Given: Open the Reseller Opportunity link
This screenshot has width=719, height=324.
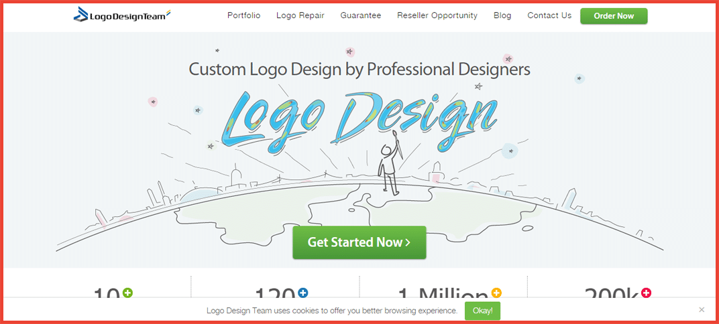Looking at the screenshot, I should coord(437,15).
